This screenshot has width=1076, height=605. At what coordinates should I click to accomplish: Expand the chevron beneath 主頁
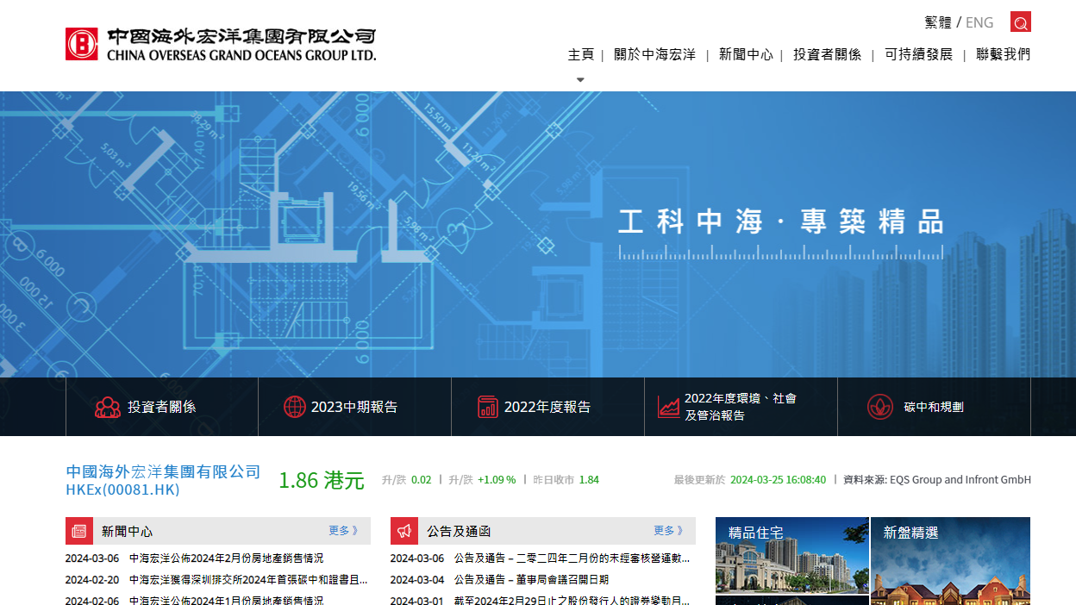580,78
